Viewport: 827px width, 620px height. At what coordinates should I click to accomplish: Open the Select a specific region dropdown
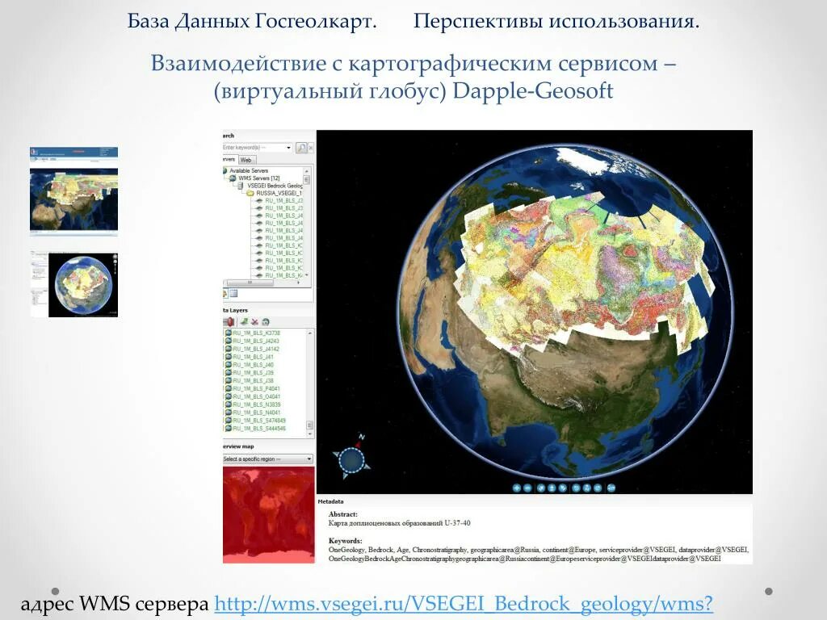267,459
